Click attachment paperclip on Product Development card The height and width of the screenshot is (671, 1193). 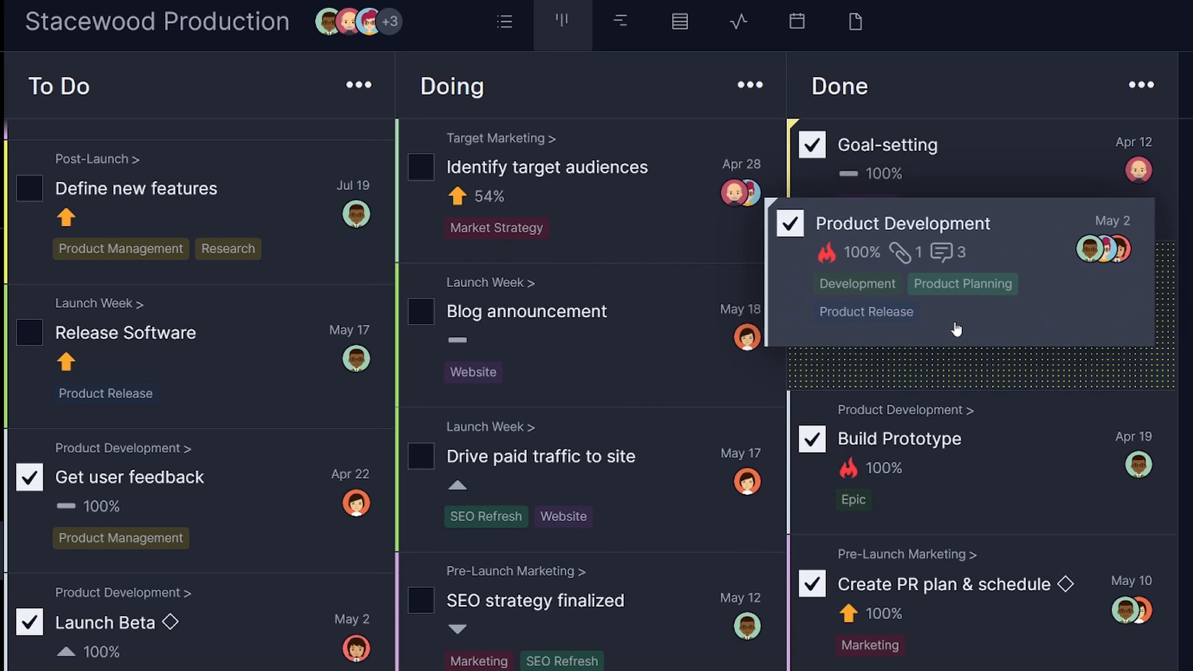tap(900, 252)
